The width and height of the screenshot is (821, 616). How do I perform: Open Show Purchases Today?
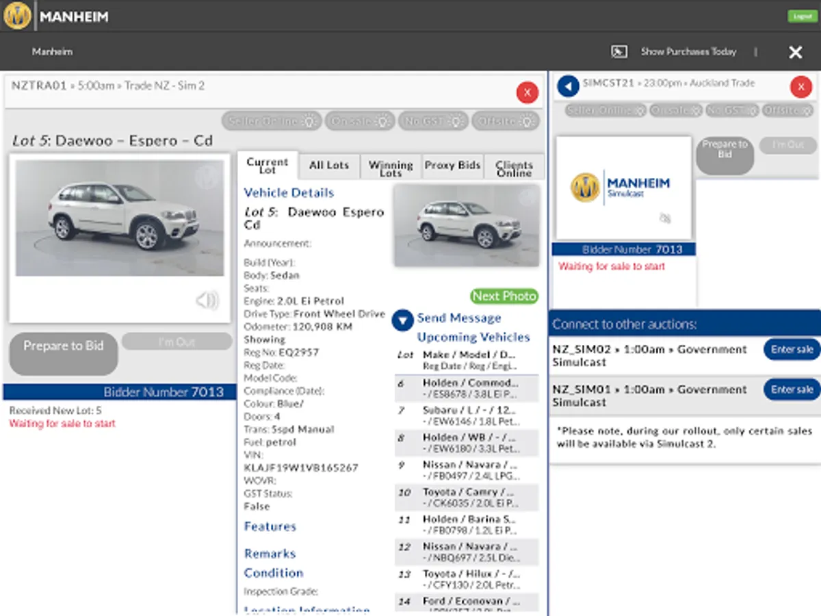point(688,51)
